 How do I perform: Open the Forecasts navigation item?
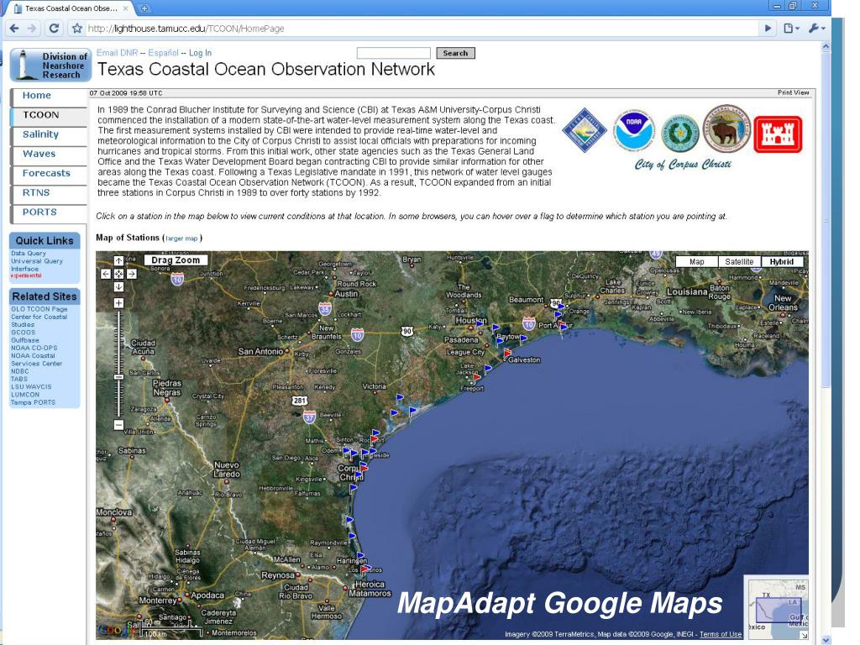tap(46, 173)
